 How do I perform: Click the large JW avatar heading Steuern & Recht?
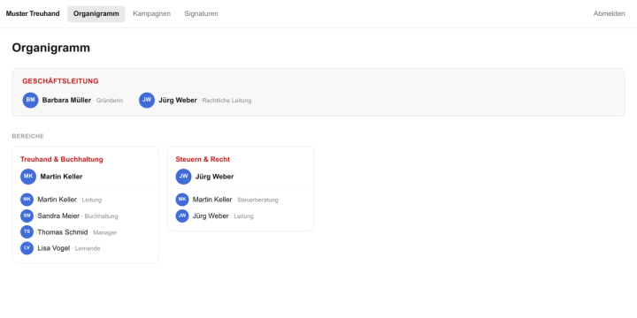[183, 177]
